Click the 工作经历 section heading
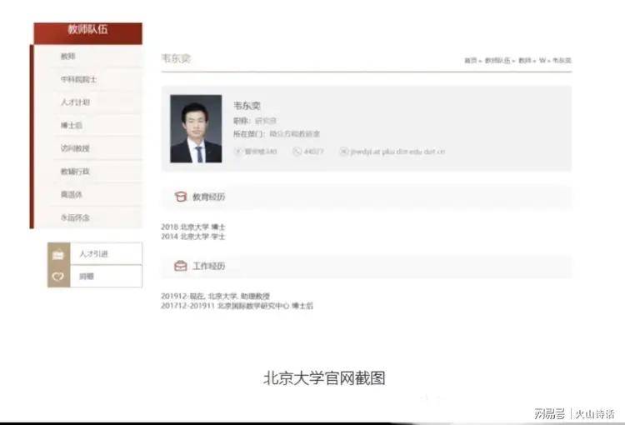 click(x=209, y=266)
